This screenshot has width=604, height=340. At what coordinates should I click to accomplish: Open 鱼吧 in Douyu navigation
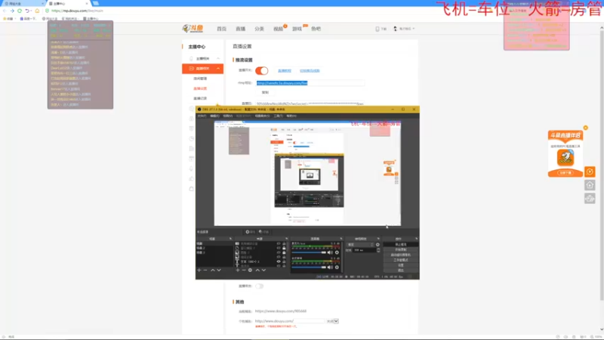[316, 29]
